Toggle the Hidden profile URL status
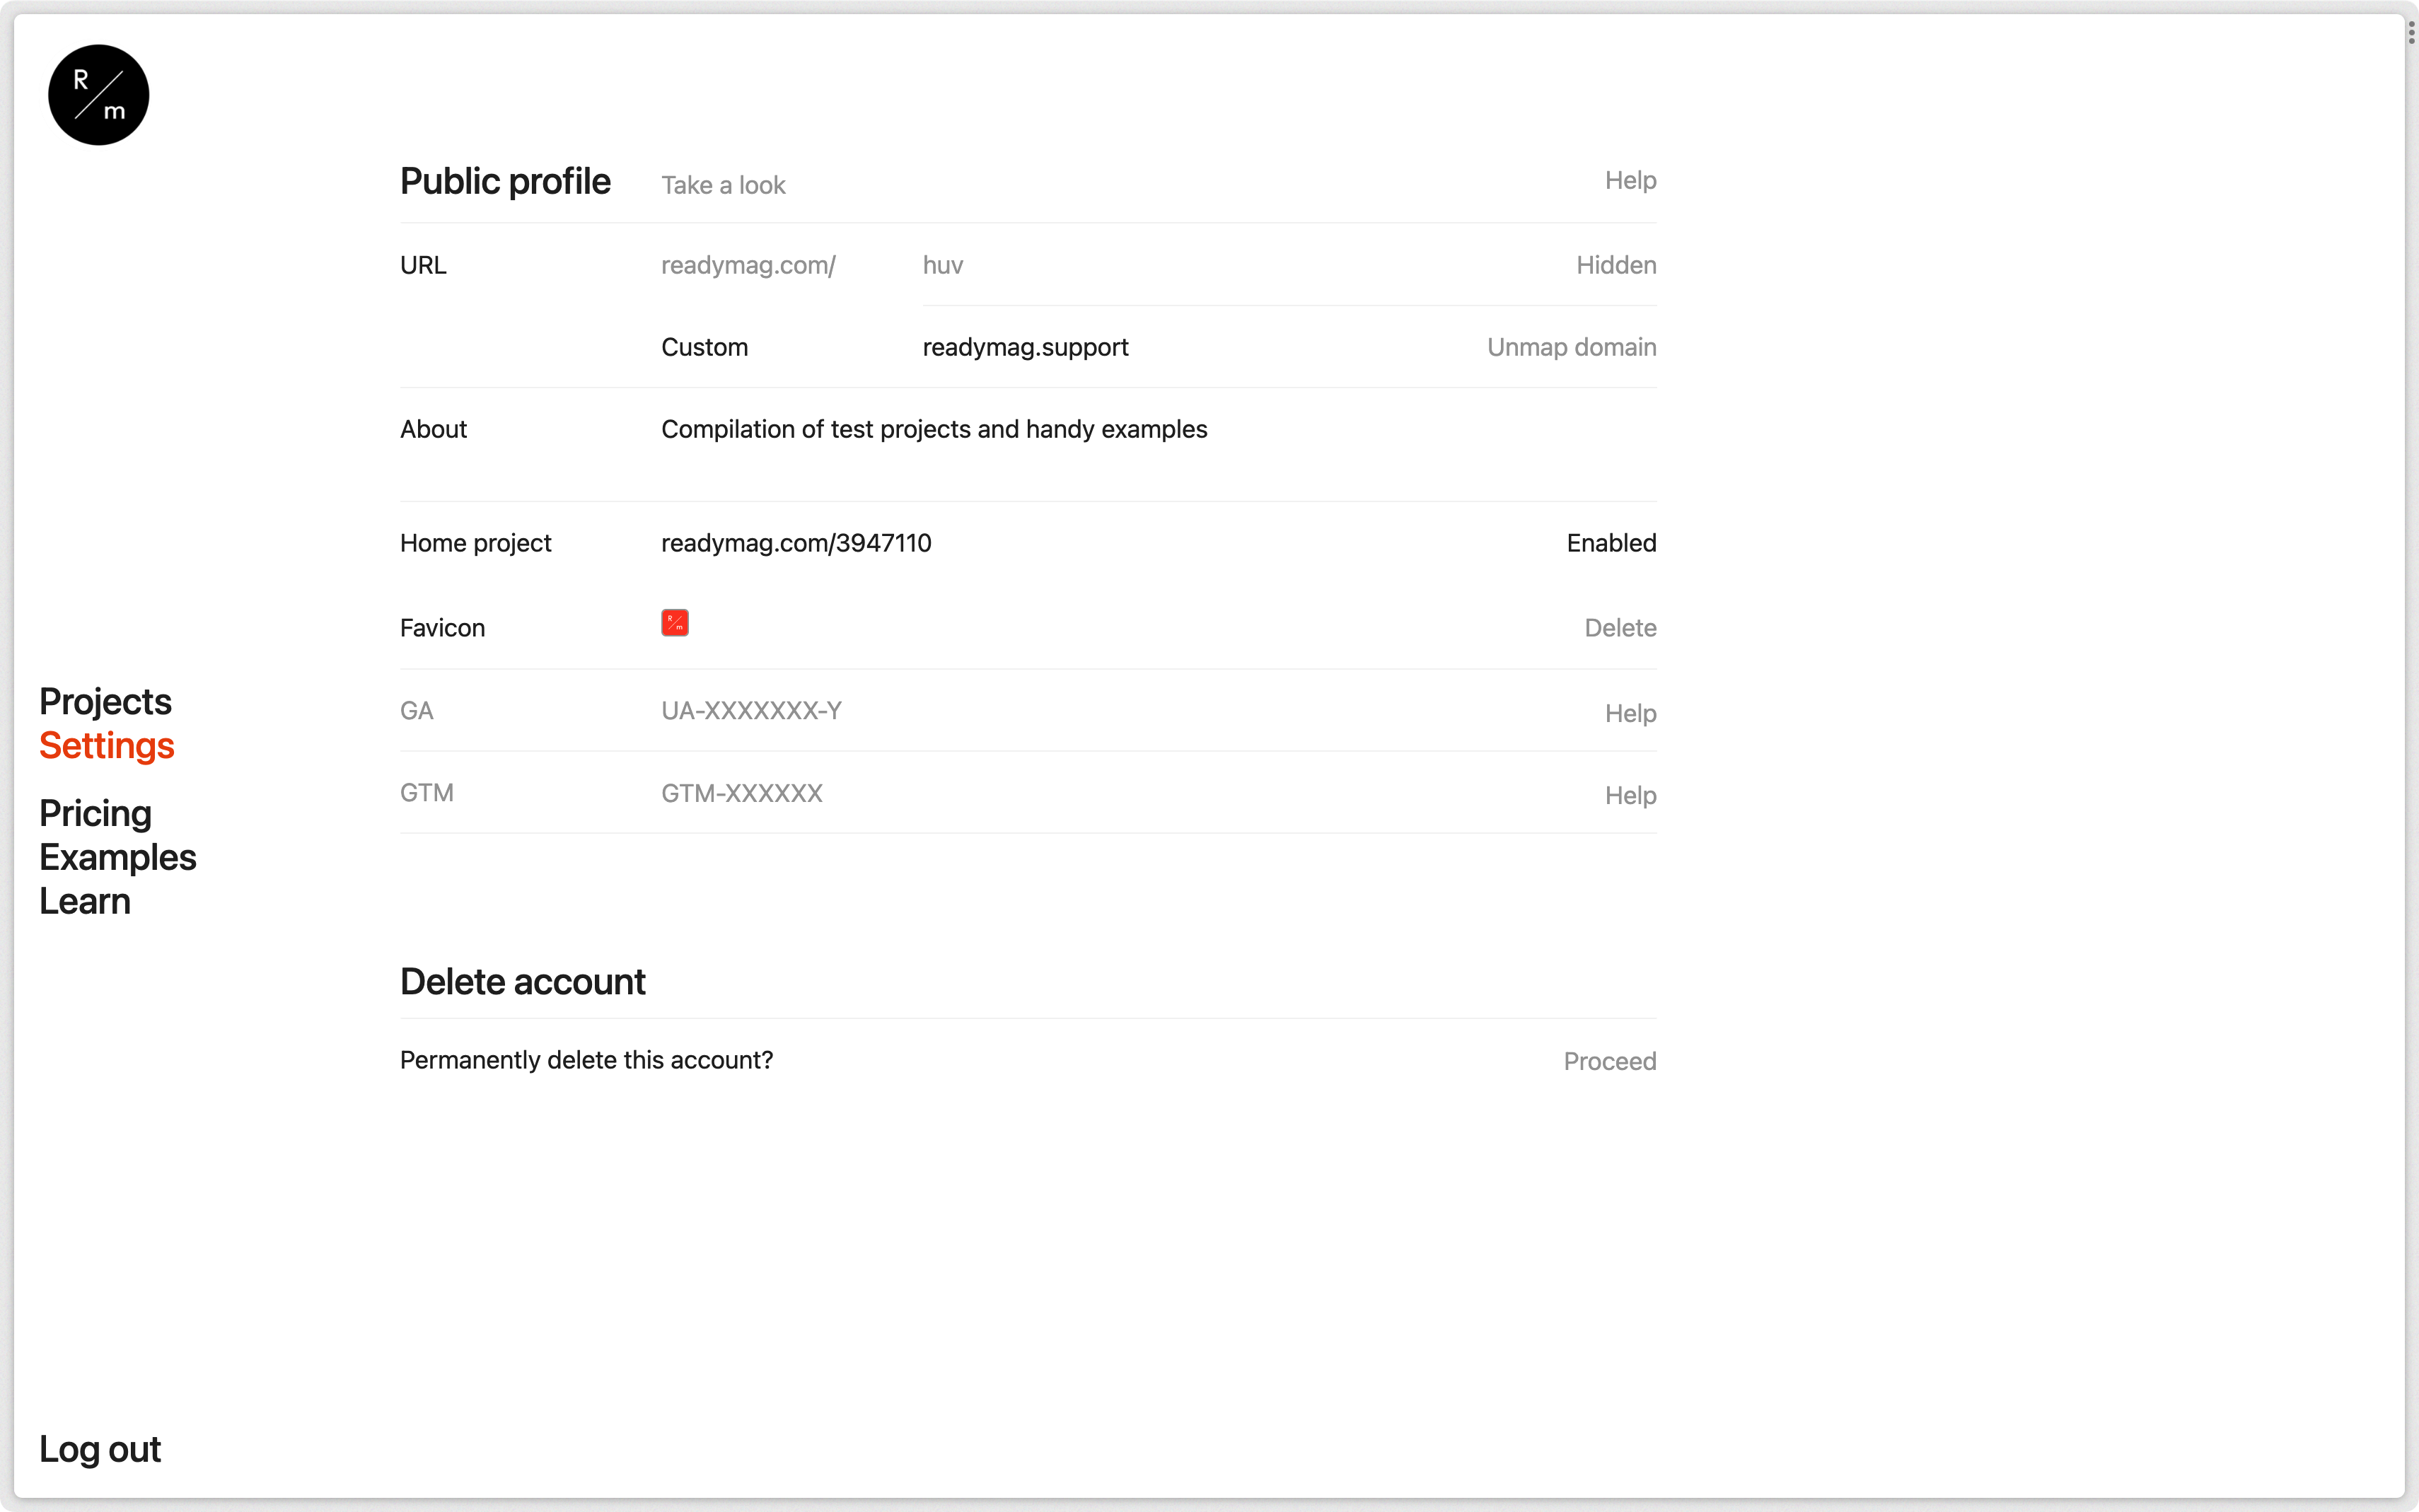Image resolution: width=2419 pixels, height=1512 pixels. [x=1616, y=265]
